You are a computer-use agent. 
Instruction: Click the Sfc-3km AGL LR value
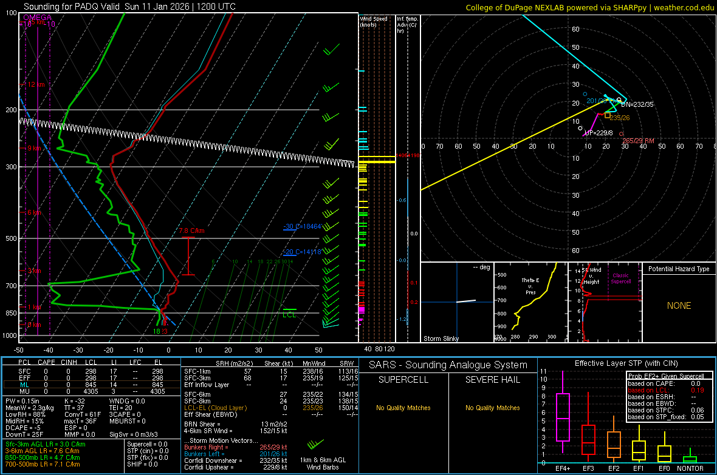(x=46, y=445)
